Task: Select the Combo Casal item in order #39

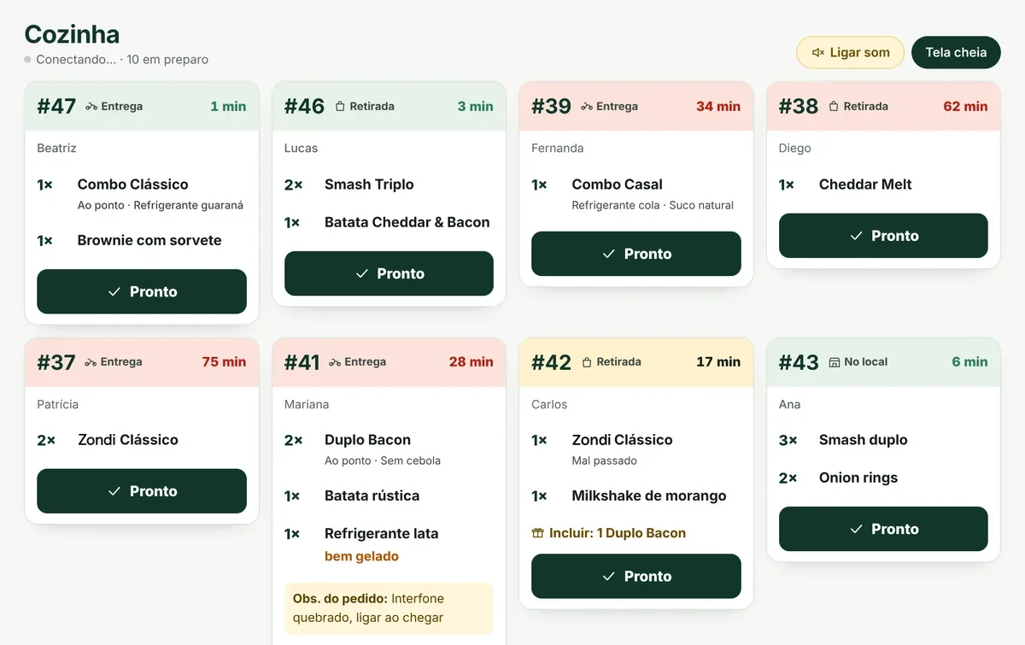Action: coord(617,185)
